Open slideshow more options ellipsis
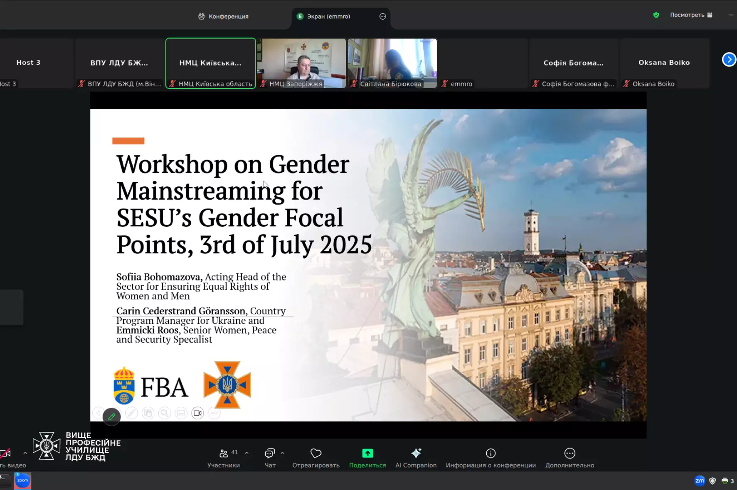The image size is (737, 490). 214,413
